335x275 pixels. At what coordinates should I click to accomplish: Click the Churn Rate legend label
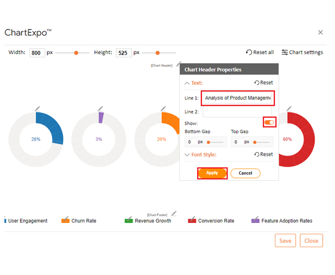click(84, 221)
